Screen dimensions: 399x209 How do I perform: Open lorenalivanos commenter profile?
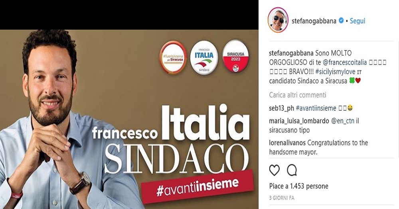coord(287,143)
